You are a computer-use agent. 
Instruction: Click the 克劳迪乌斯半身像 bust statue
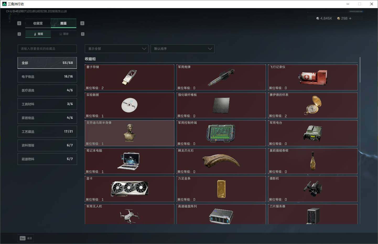click(x=129, y=133)
